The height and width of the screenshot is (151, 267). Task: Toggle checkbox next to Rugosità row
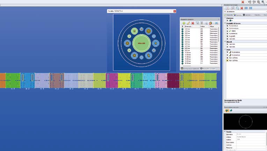click(x=227, y=36)
